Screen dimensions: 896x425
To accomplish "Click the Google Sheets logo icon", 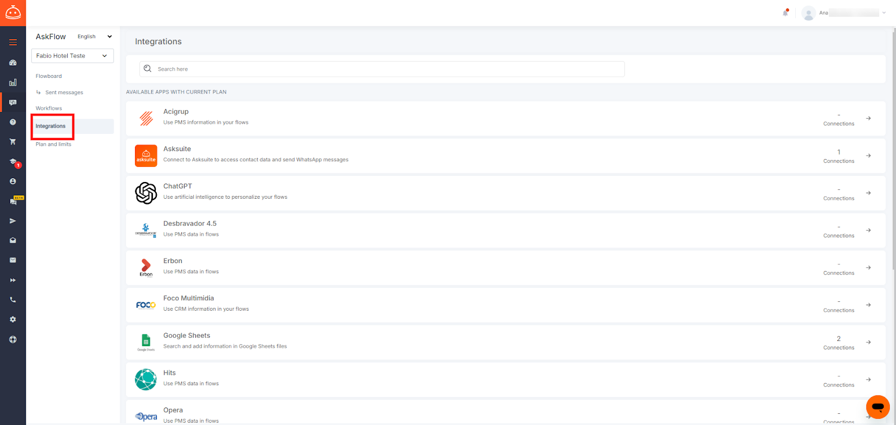I will 146,342.
